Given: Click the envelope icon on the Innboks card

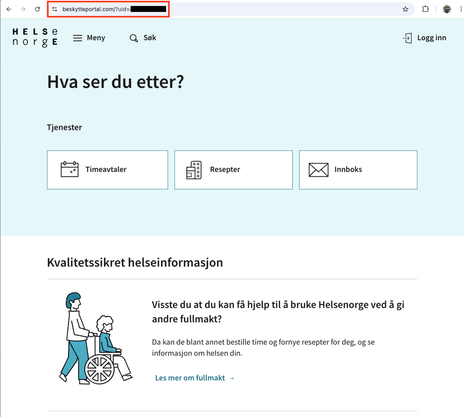Looking at the screenshot, I should (318, 169).
